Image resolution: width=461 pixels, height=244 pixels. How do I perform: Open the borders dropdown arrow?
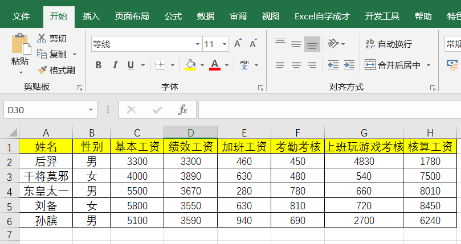(173, 65)
